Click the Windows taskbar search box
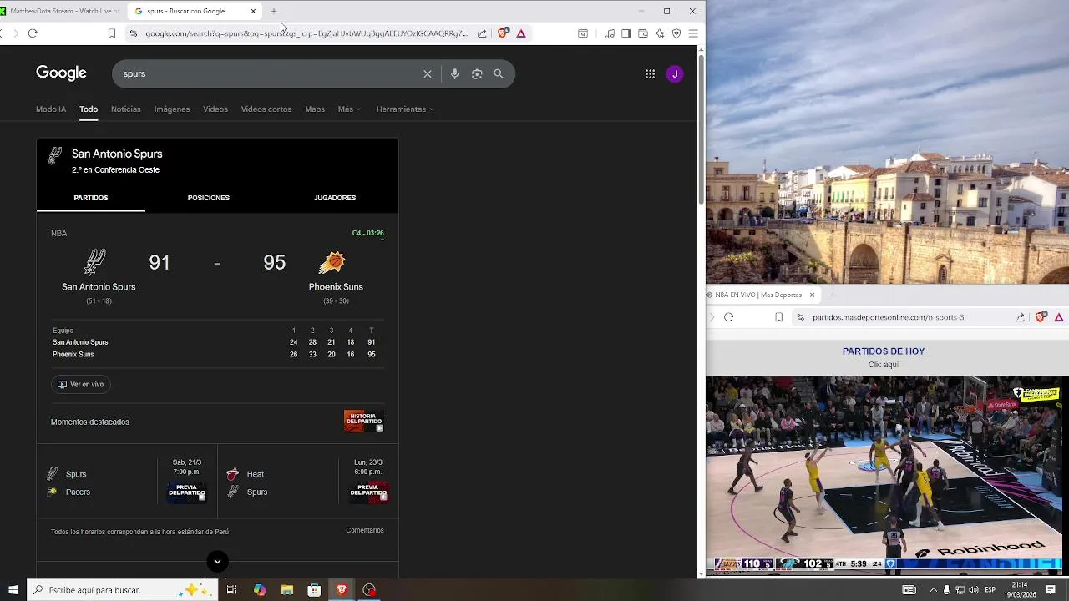Image resolution: width=1069 pixels, height=601 pixels. [x=122, y=590]
